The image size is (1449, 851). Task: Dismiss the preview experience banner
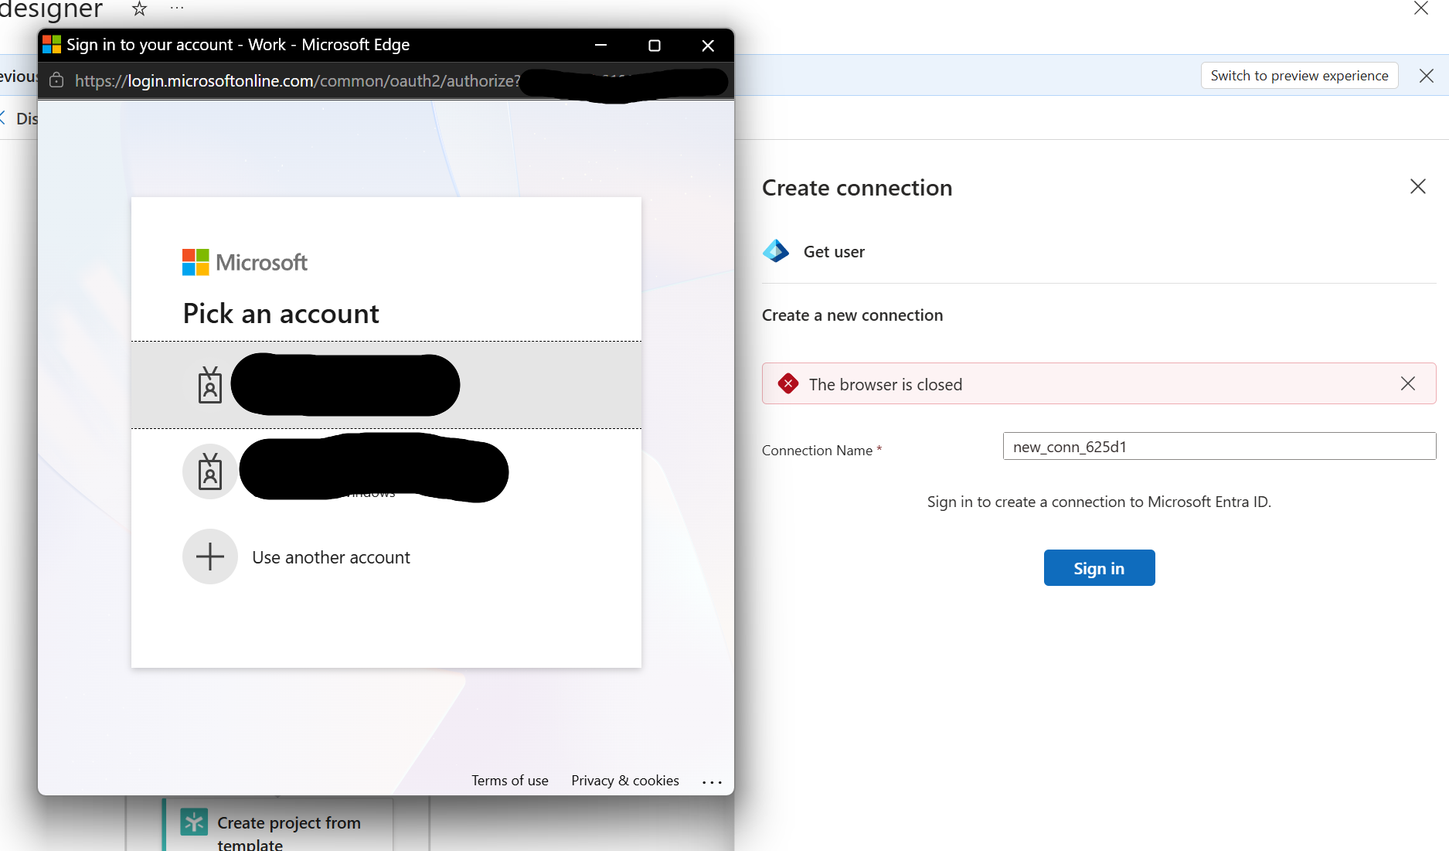pos(1427,76)
